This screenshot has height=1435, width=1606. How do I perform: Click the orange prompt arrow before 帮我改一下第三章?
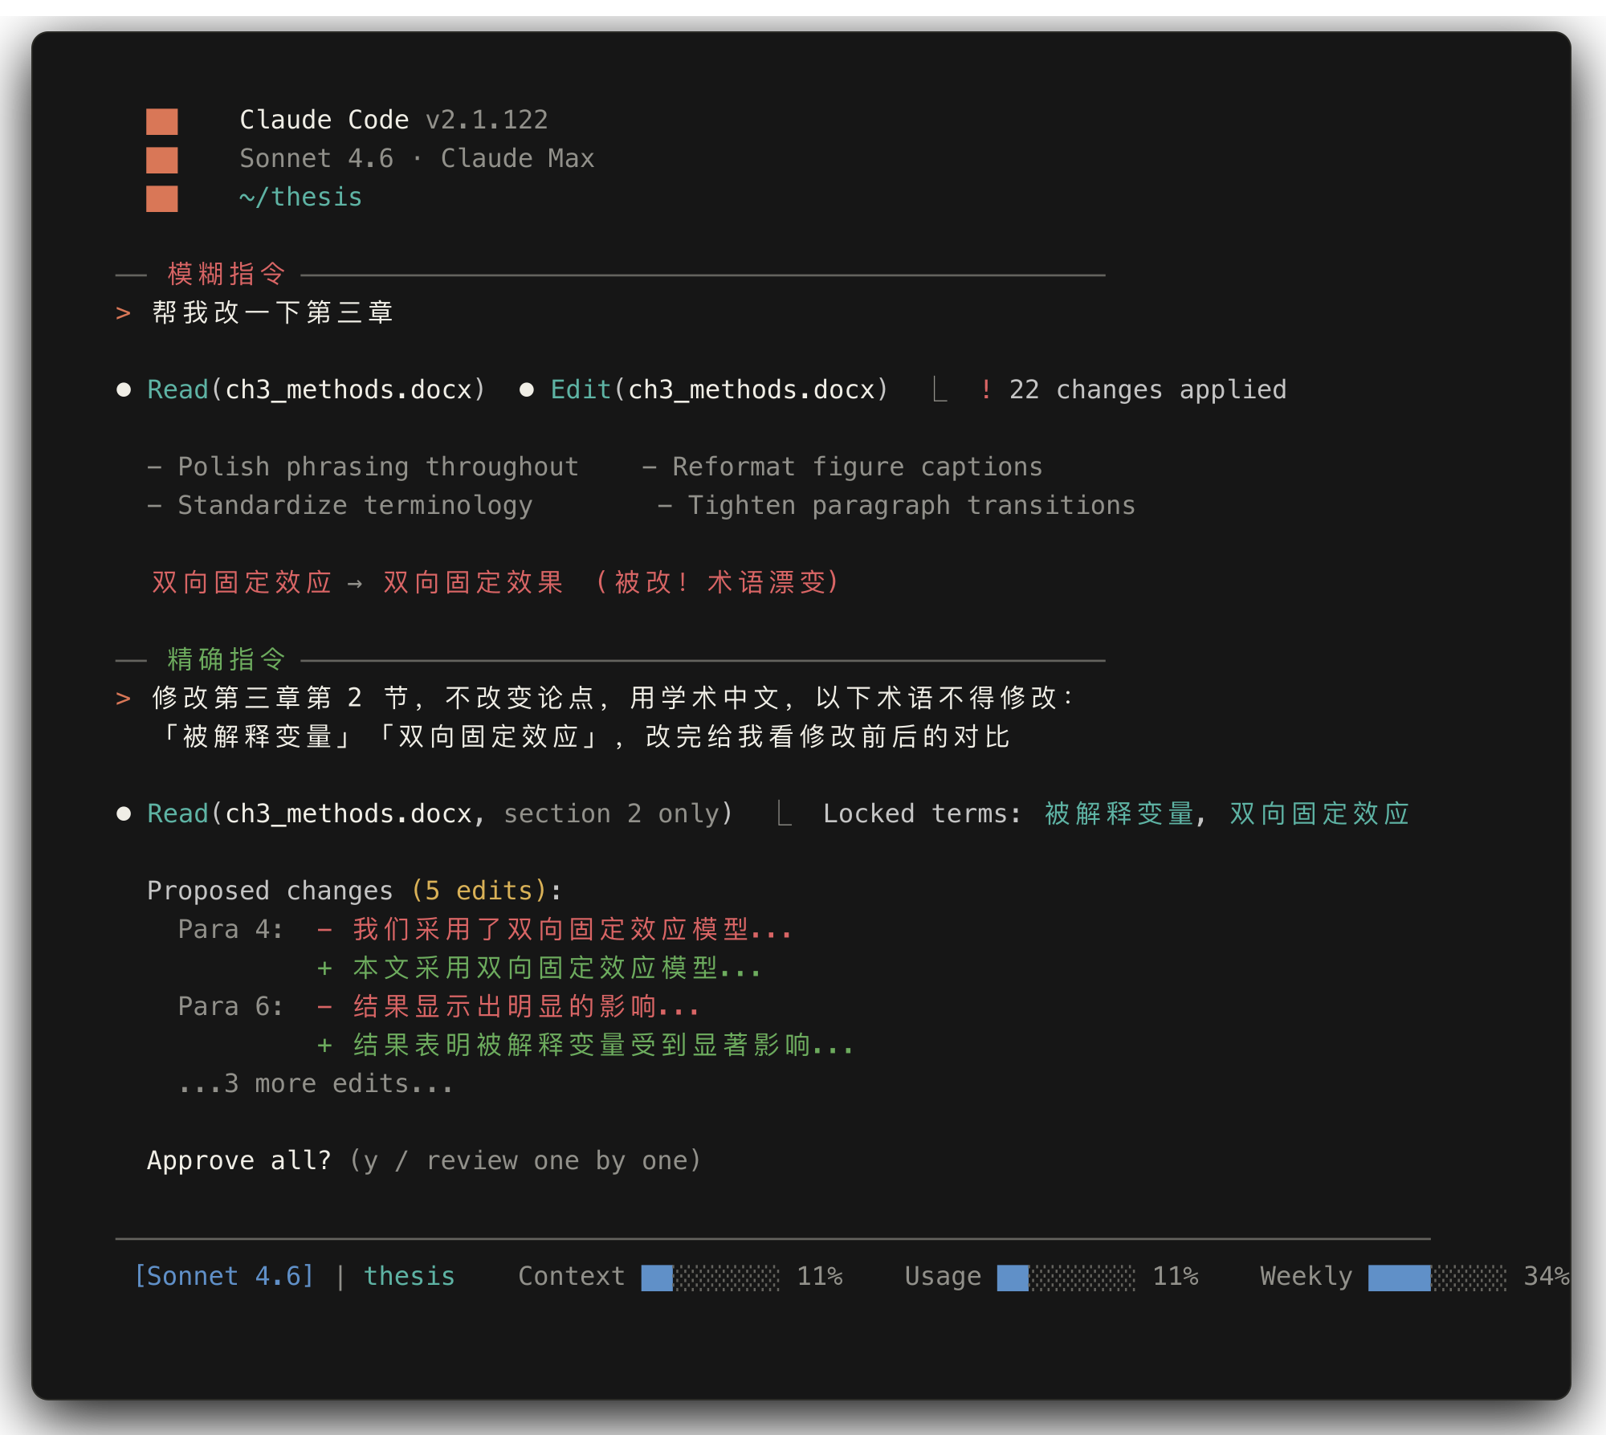(x=123, y=312)
